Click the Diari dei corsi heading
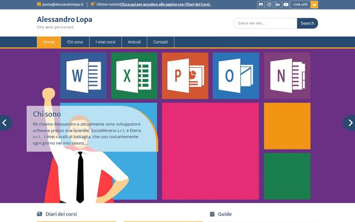 tap(61, 214)
